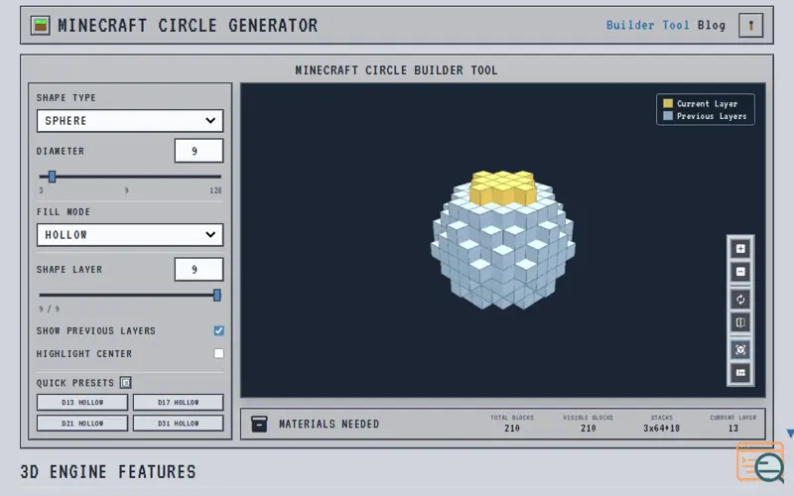Image resolution: width=794 pixels, height=496 pixels.
Task: Click the '3D Engine Features' heading
Action: coord(108,472)
